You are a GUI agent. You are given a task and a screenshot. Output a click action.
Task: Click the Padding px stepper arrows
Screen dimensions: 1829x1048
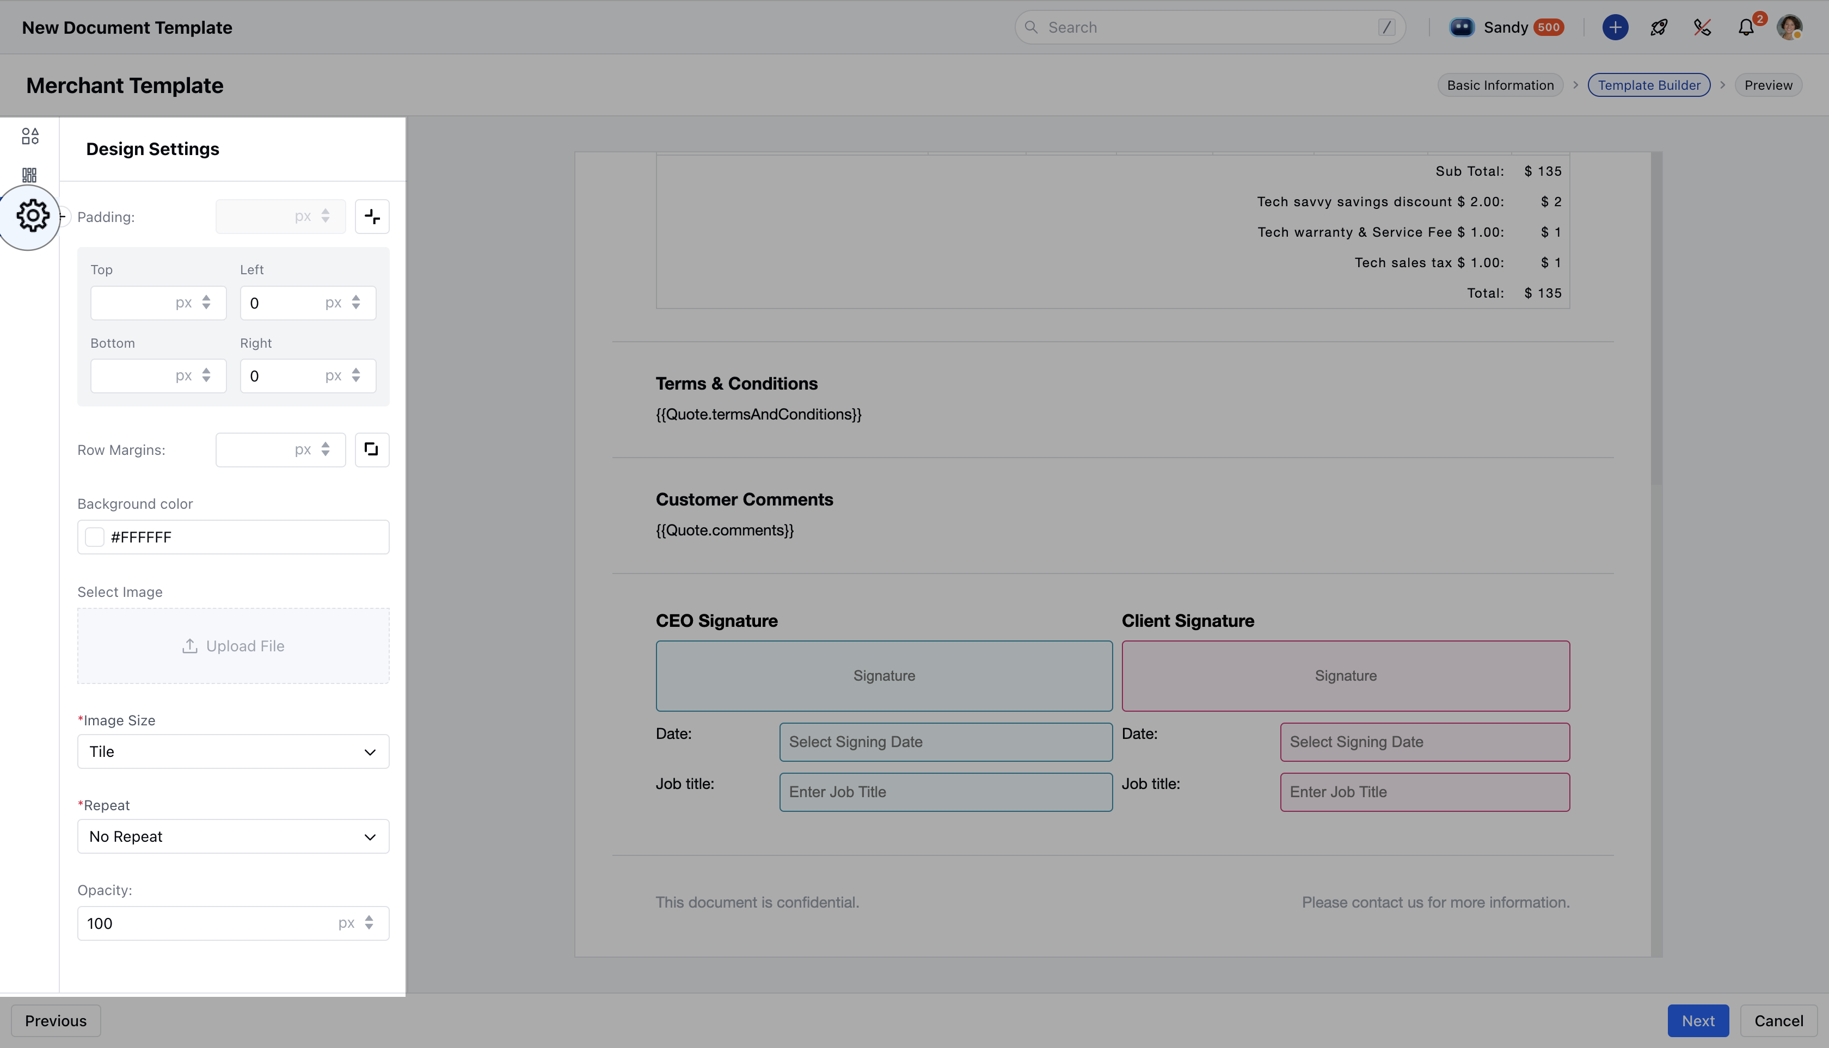pos(326,216)
